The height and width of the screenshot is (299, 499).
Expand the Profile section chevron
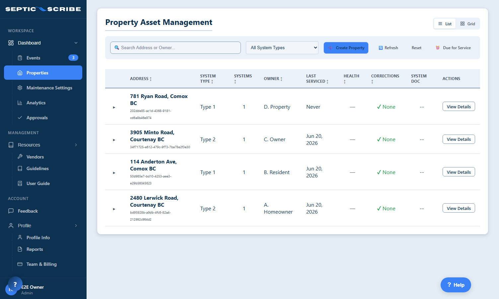[76, 226]
